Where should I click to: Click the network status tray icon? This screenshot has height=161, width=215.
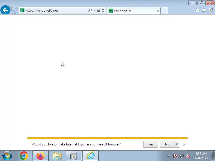pos(181,156)
